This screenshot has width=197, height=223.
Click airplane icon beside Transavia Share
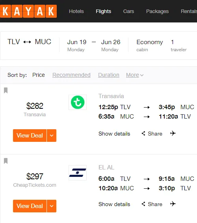click(173, 133)
